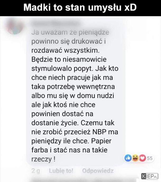The height and width of the screenshot is (182, 161).
Task: Click the word 'NBP' in the comment
Action: click(100, 132)
